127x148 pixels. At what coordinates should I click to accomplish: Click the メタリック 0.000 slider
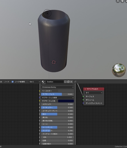point(57,104)
